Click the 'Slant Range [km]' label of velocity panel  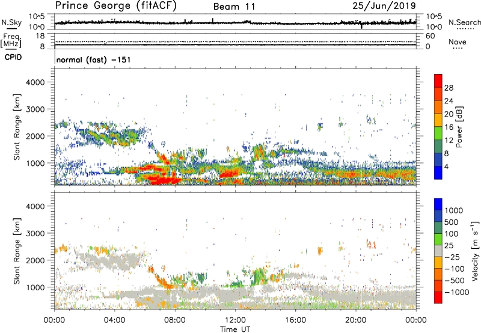pyautogui.click(x=17, y=251)
